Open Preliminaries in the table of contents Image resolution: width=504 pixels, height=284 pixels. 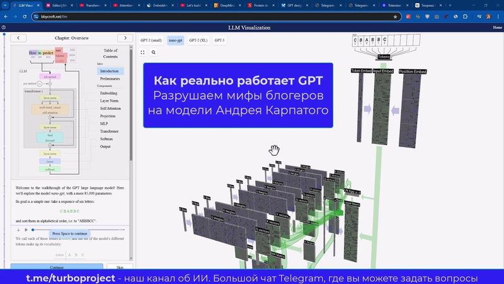[110, 78]
